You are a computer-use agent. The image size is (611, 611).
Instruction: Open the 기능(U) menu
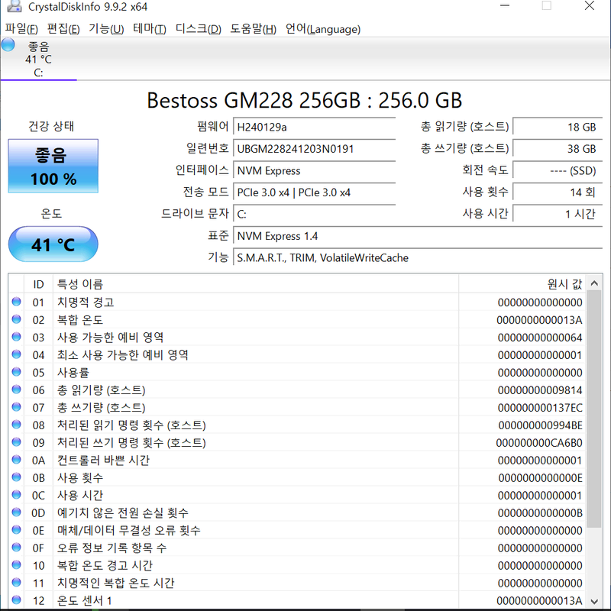(106, 29)
